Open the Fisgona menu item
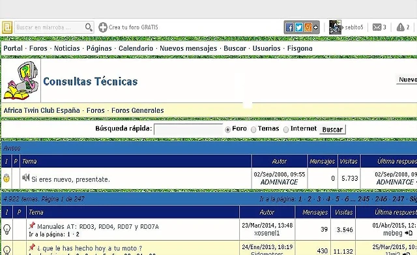Screen dimensions: 417x255 300,48
